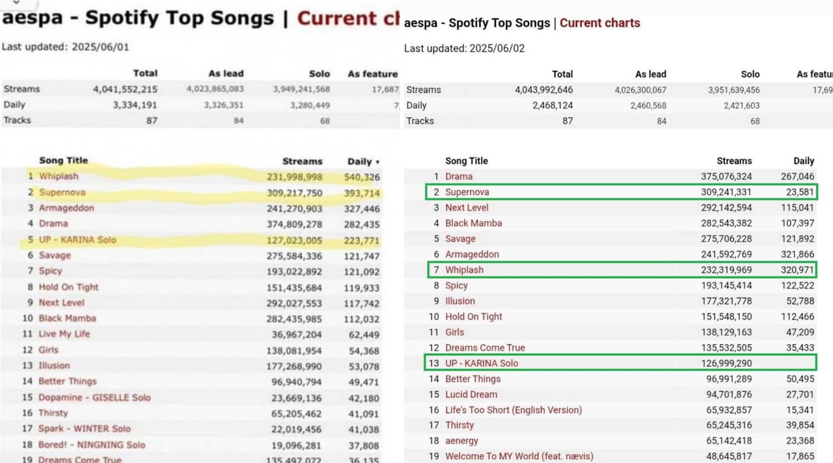Click the Streams column header on right
Viewport: 833px width, 463px height.
coord(734,161)
